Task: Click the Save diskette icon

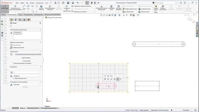Action: coord(68,3)
